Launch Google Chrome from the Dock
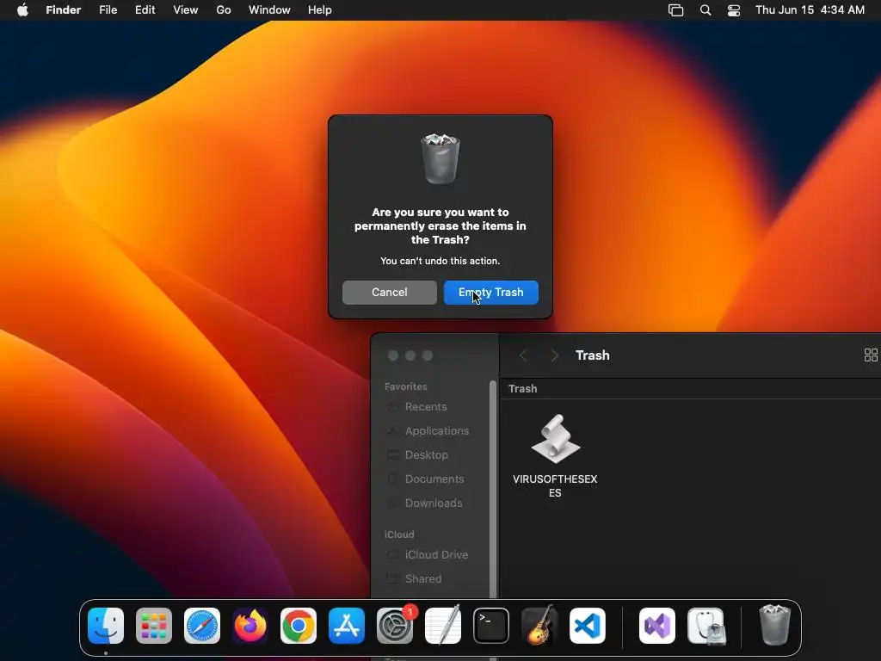Viewport: 881px width, 661px height. coord(299,626)
